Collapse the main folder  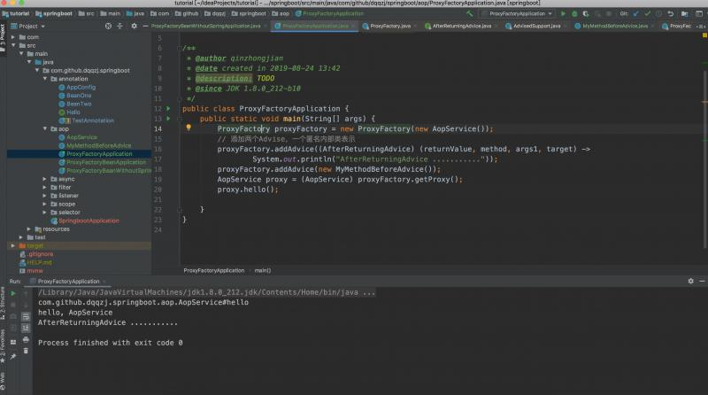tap(21, 53)
